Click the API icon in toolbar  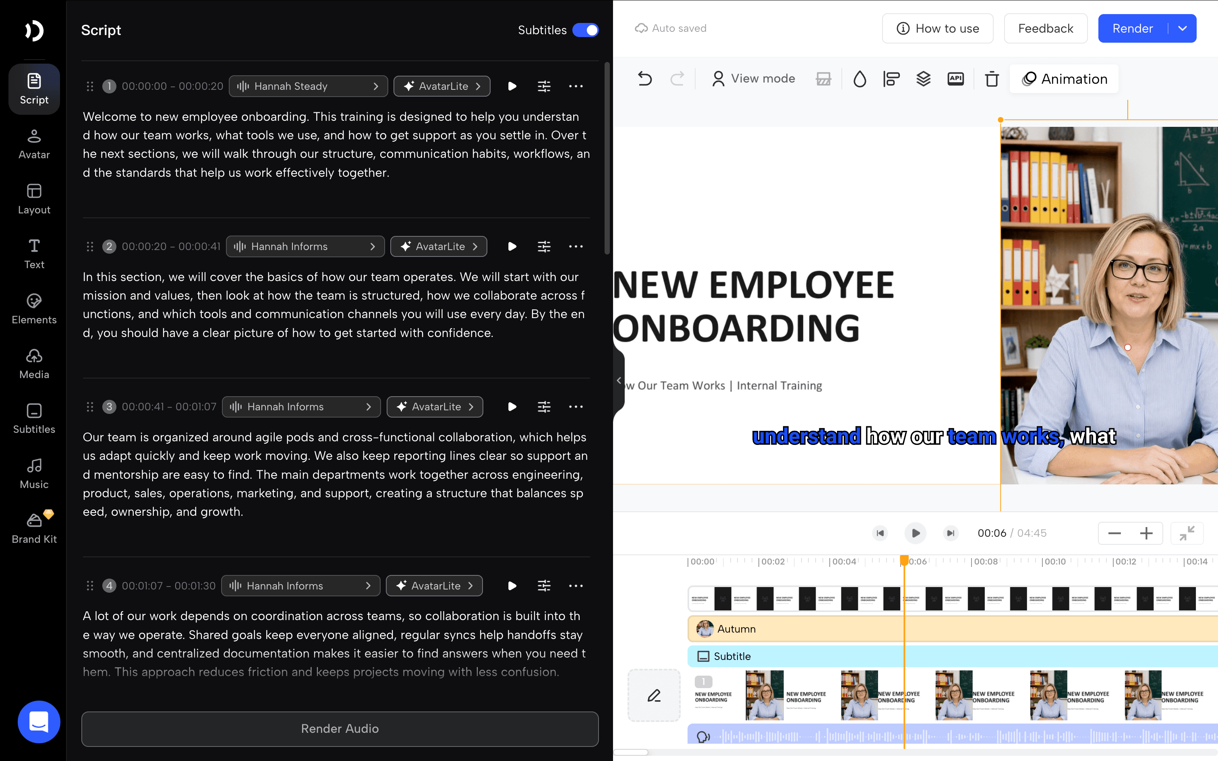click(955, 79)
